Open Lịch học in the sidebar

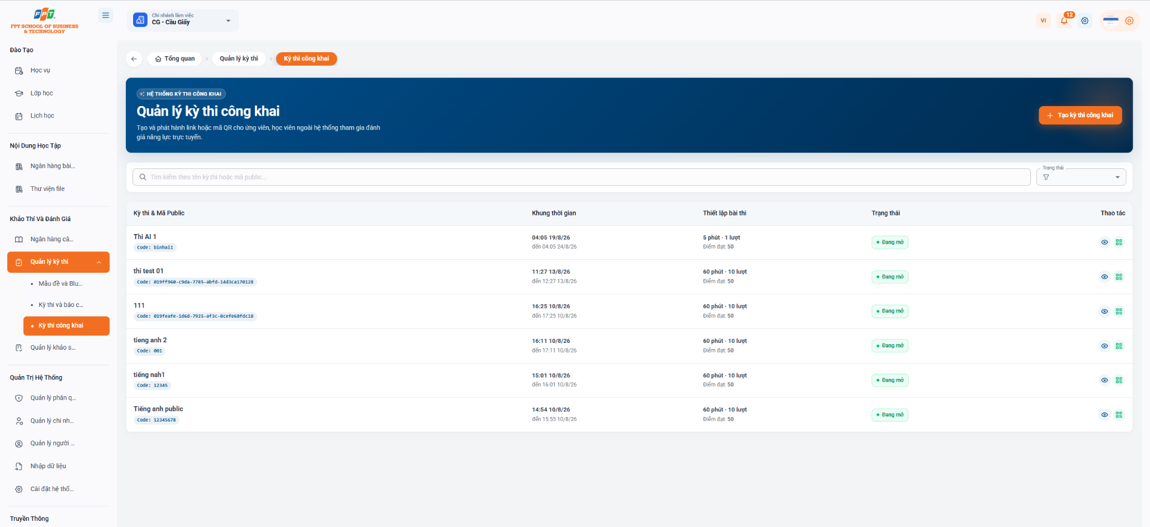58,116
